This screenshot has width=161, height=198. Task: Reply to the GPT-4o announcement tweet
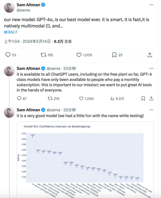8,55
